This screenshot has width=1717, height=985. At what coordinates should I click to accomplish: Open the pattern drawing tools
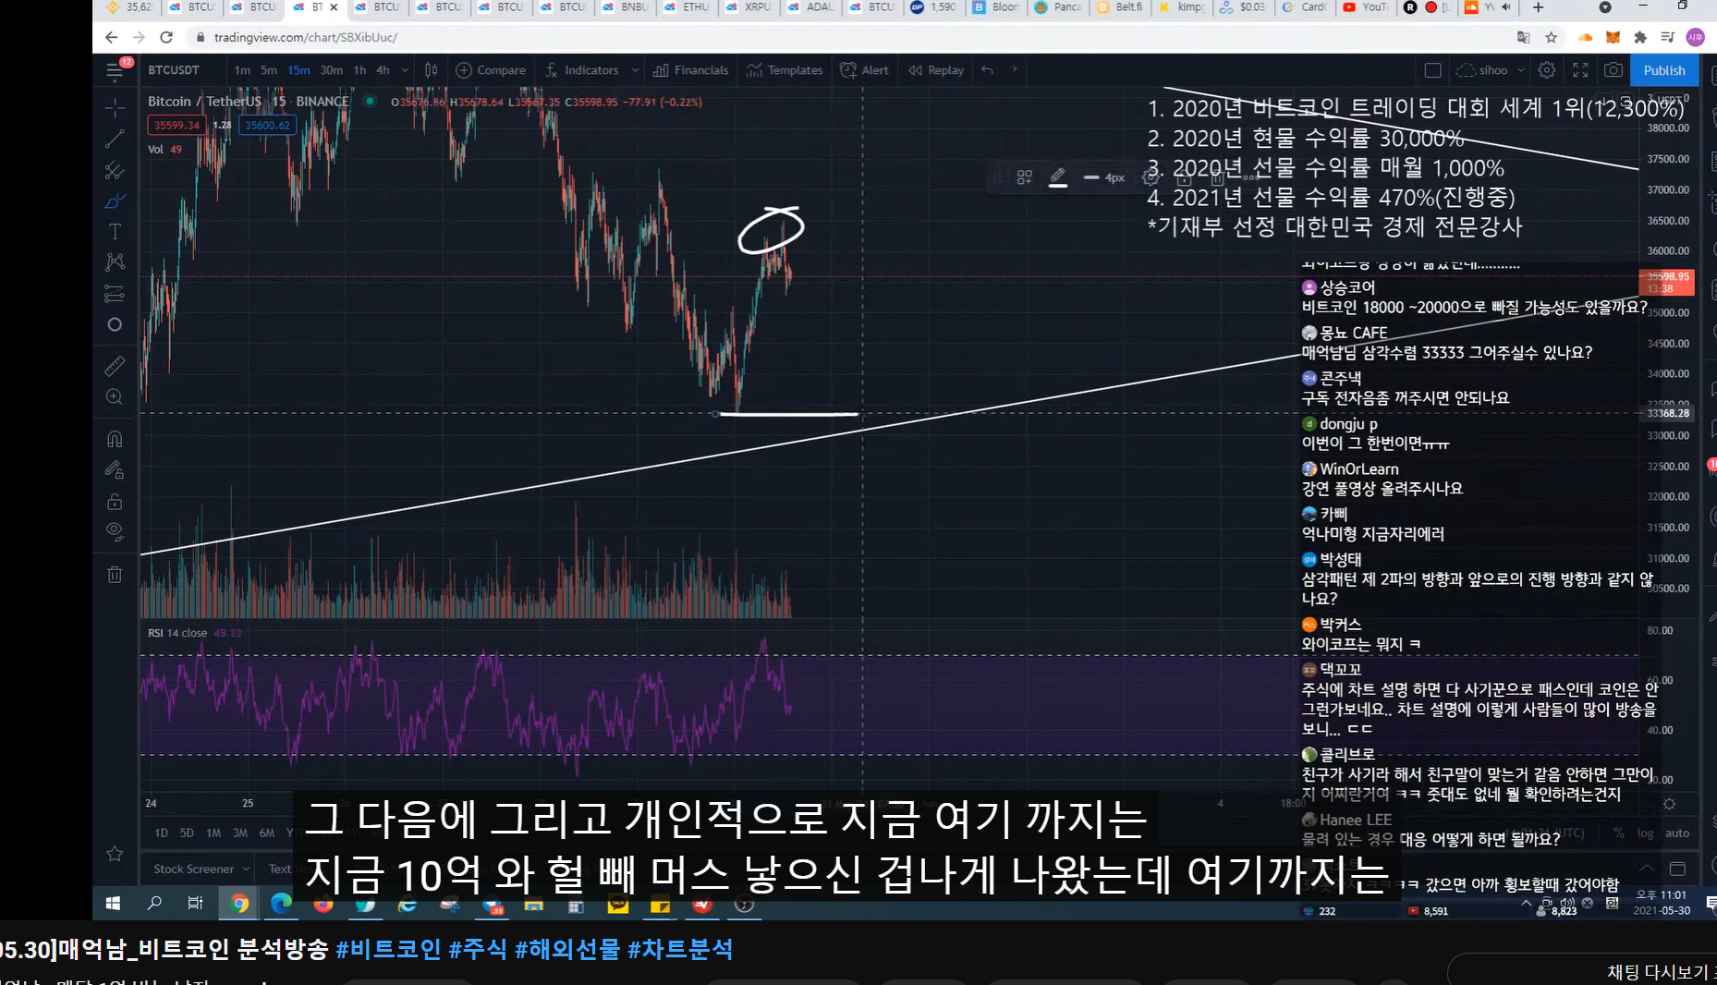pos(115,262)
